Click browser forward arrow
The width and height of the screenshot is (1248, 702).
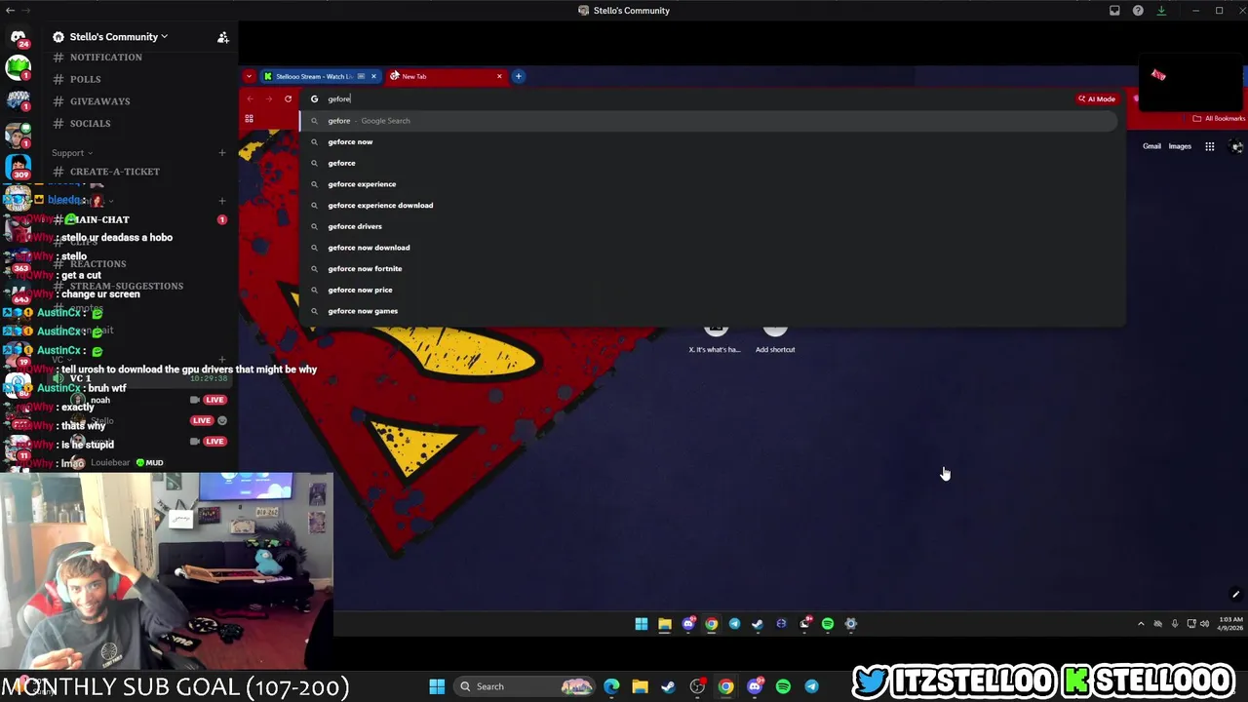point(269,98)
